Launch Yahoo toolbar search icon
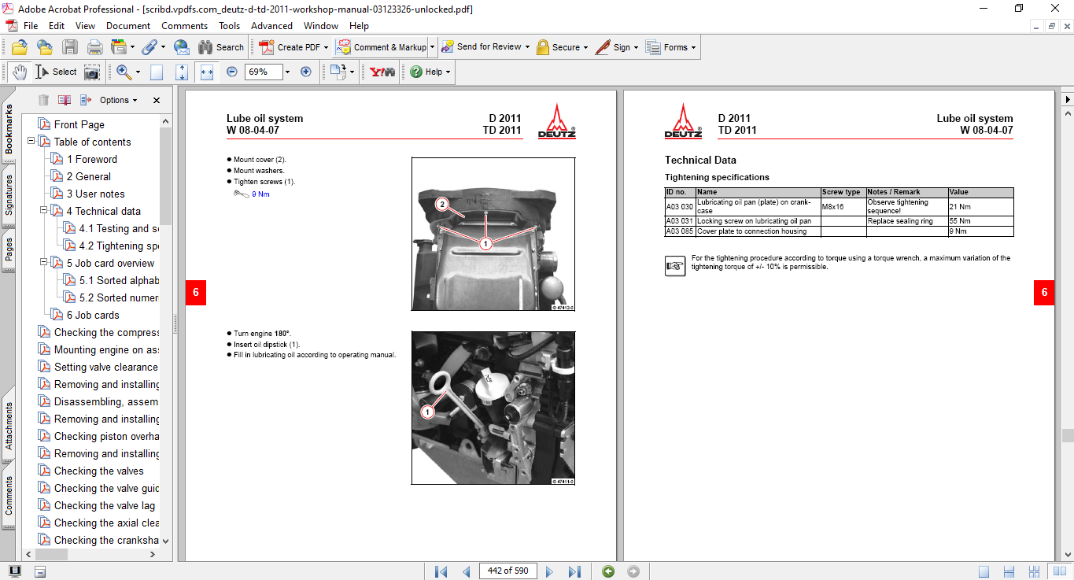1074x580 pixels. pyautogui.click(x=380, y=72)
